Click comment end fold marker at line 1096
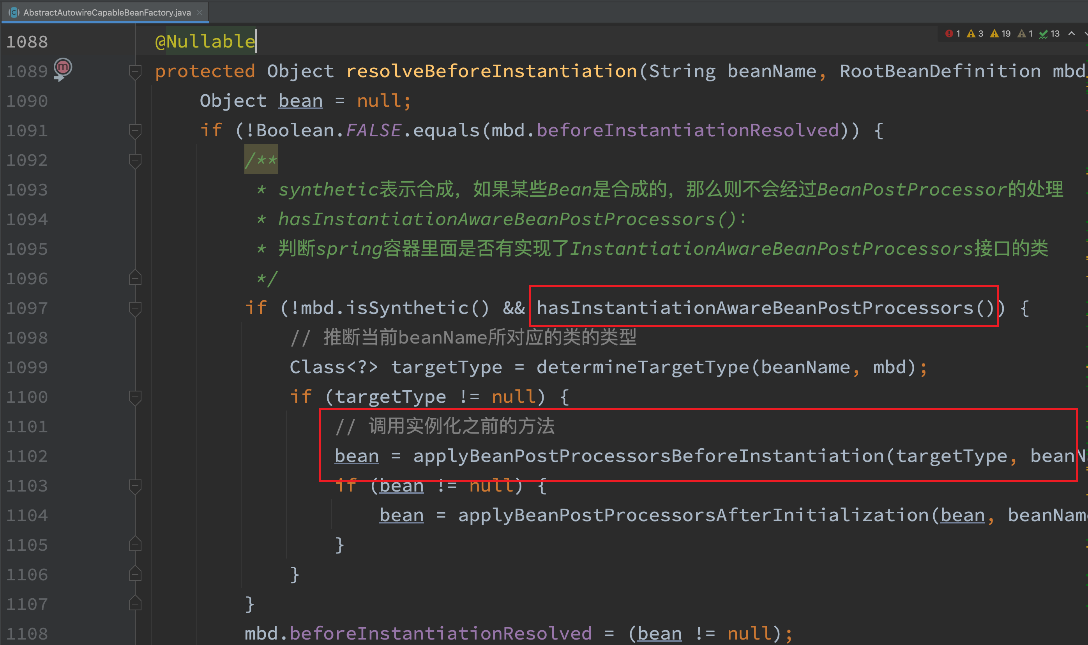1088x645 pixels. point(135,278)
